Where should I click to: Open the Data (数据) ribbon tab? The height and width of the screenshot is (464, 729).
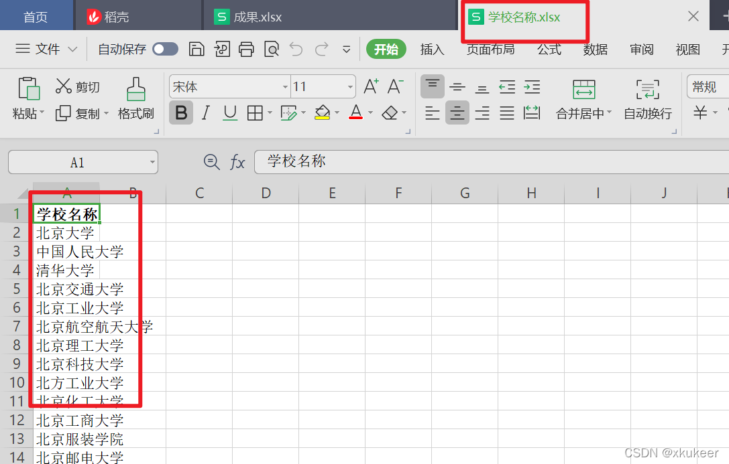(596, 49)
